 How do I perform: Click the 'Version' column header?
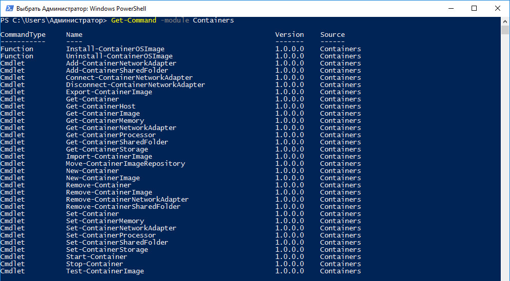[290, 34]
